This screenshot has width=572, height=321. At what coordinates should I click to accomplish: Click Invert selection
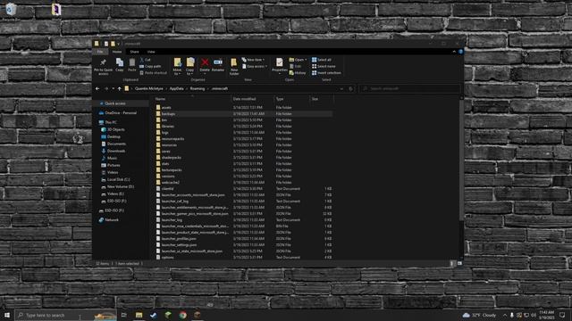click(326, 73)
